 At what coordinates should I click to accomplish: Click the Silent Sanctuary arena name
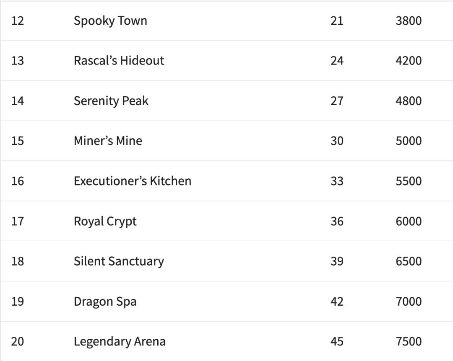[119, 261]
